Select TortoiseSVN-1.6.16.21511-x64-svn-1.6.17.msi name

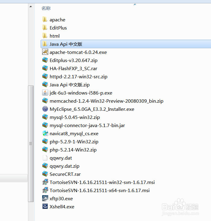pyautogui.click(x=100, y=191)
